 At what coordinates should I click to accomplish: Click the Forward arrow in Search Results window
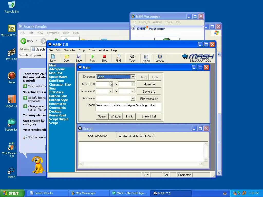click(43, 41)
